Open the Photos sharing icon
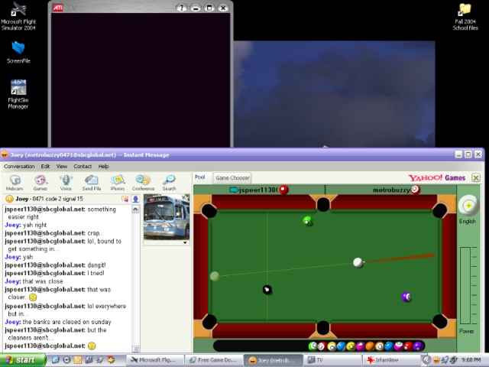The width and height of the screenshot is (489, 367). [117, 181]
